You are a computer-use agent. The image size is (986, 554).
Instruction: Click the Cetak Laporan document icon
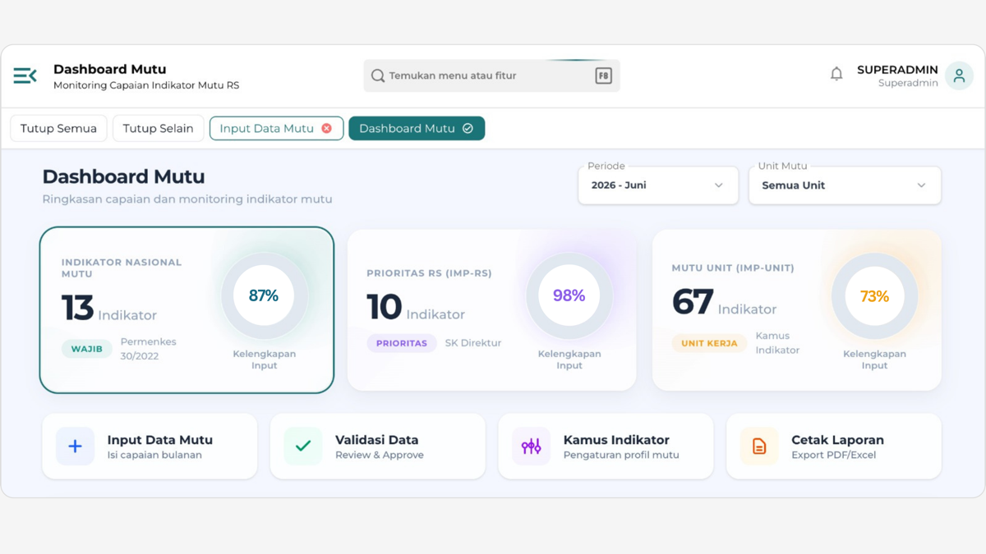tap(759, 446)
